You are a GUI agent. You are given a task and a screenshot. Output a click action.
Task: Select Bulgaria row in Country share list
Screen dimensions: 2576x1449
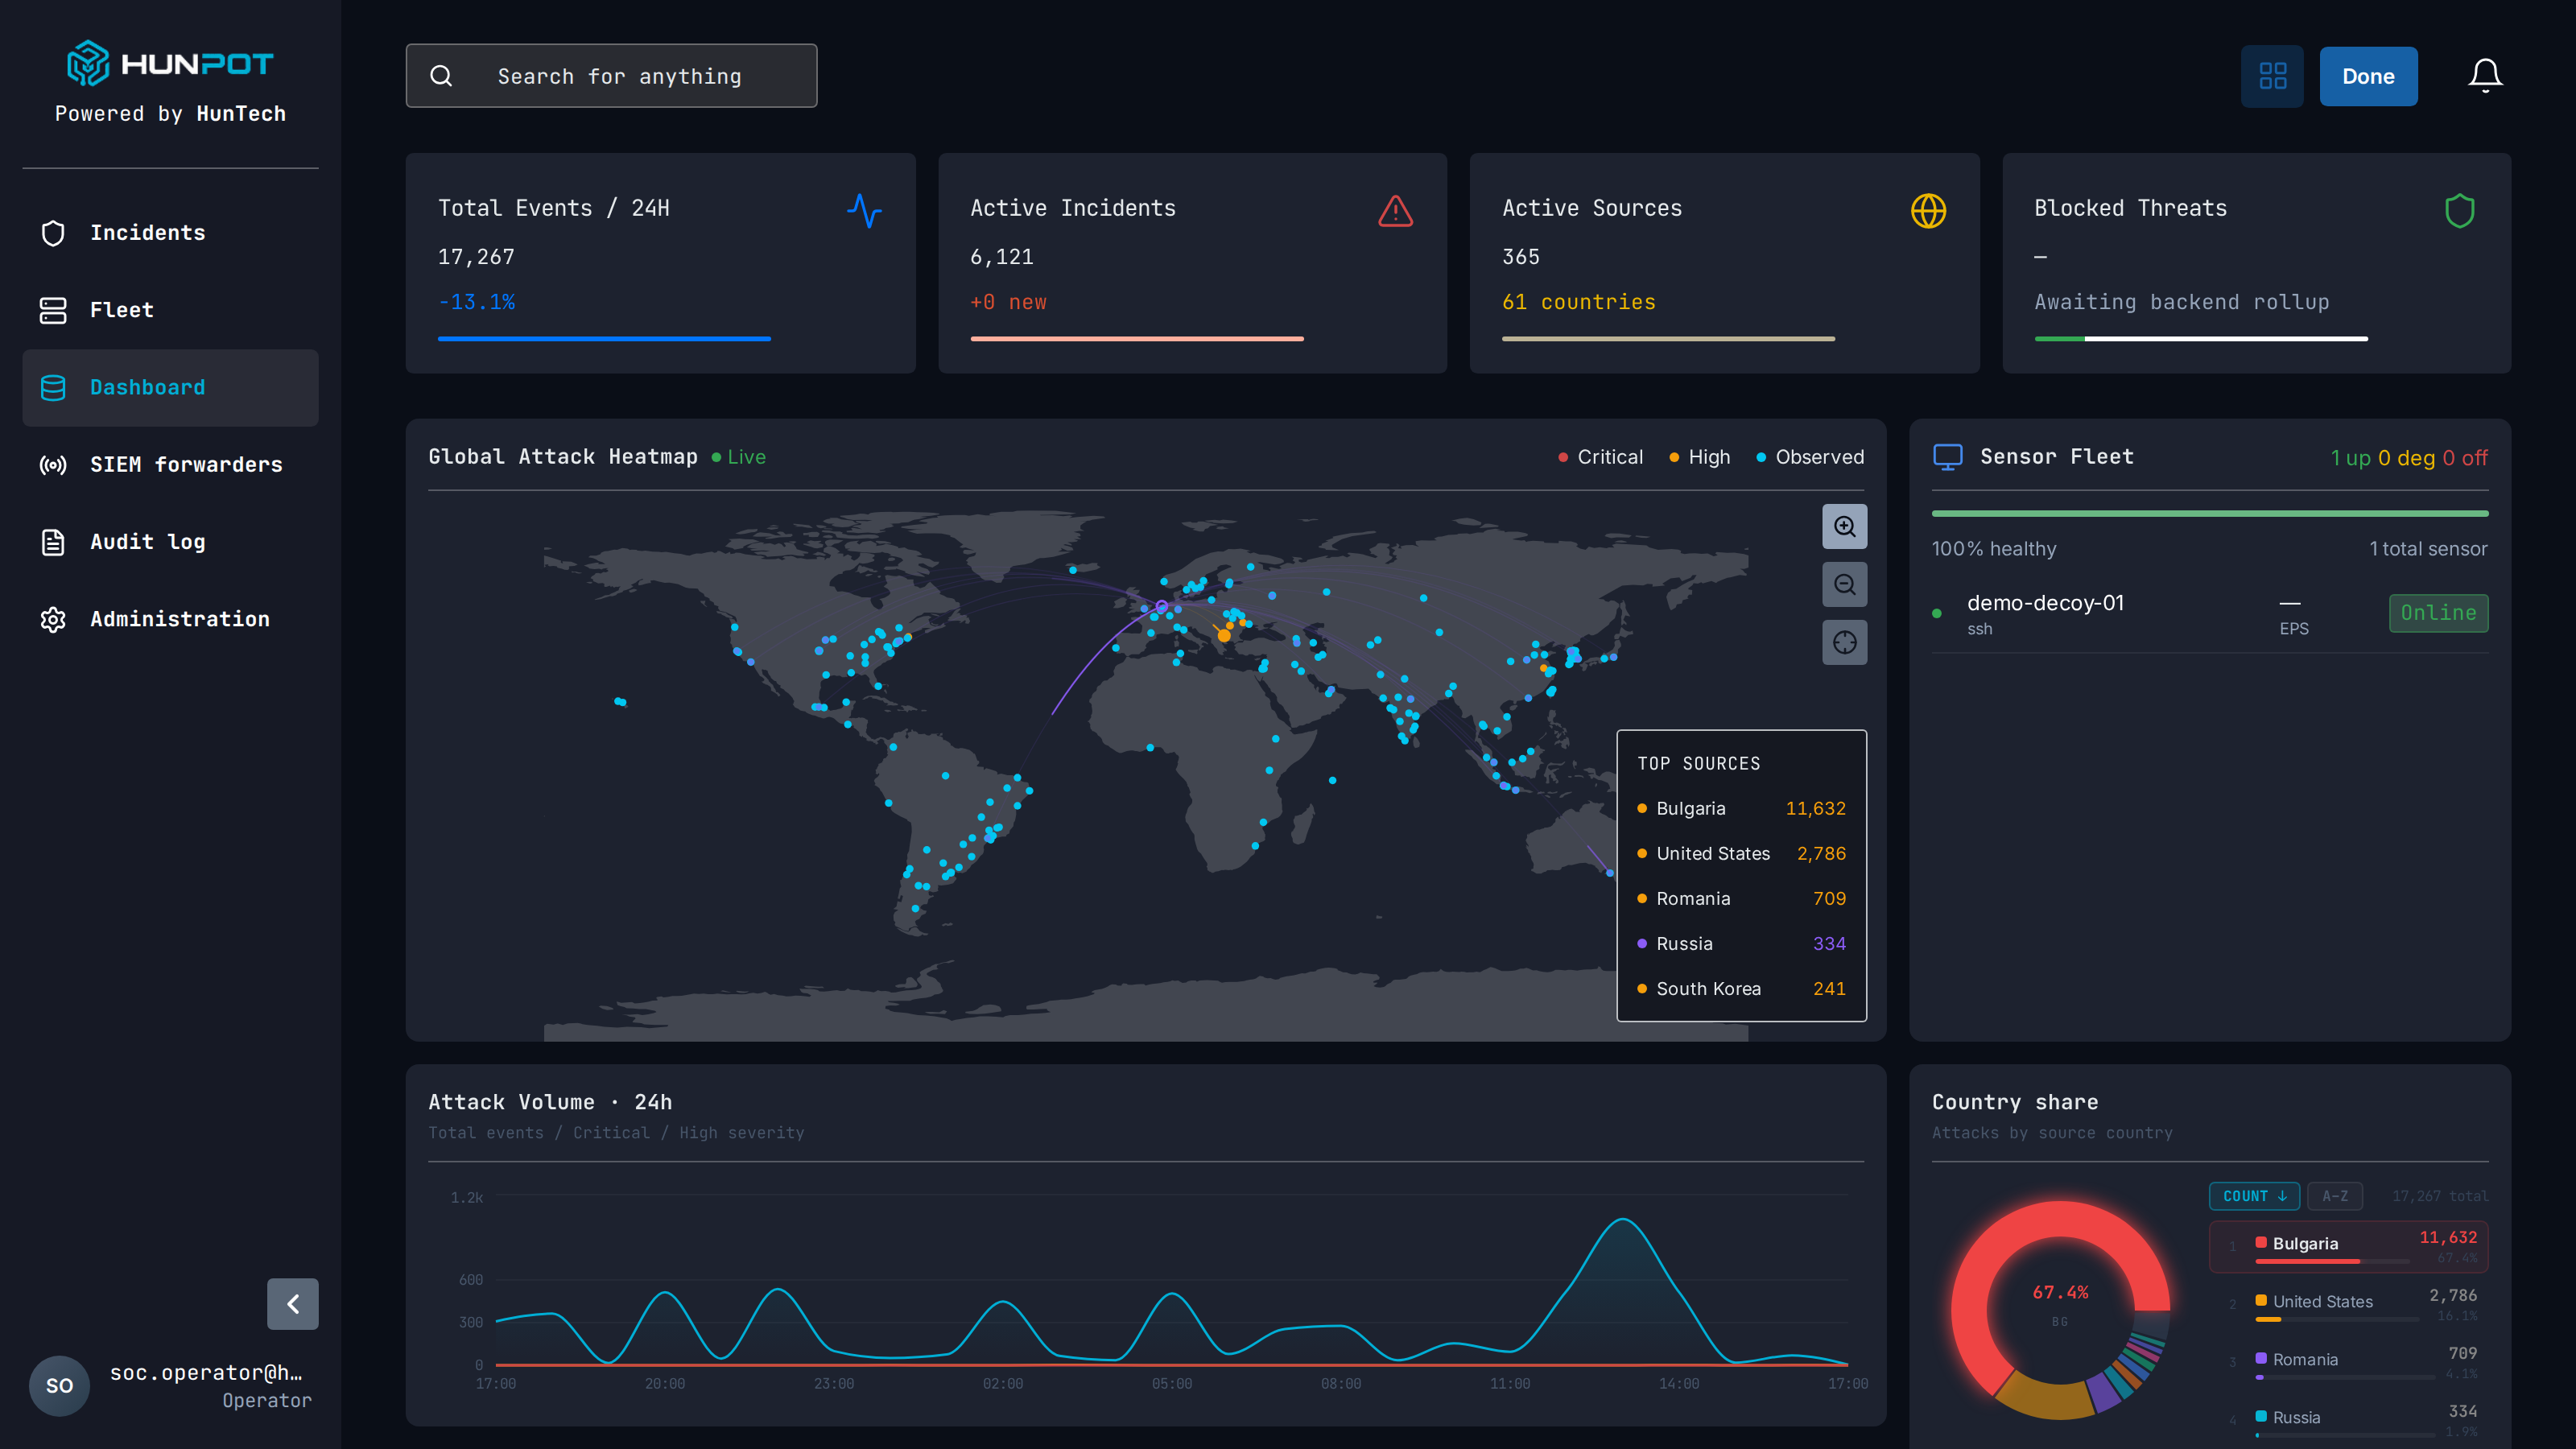(x=2348, y=1247)
